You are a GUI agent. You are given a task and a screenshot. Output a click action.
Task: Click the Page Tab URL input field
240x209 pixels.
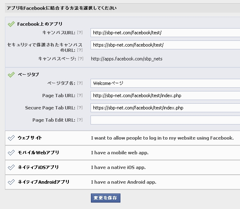(x=165, y=96)
